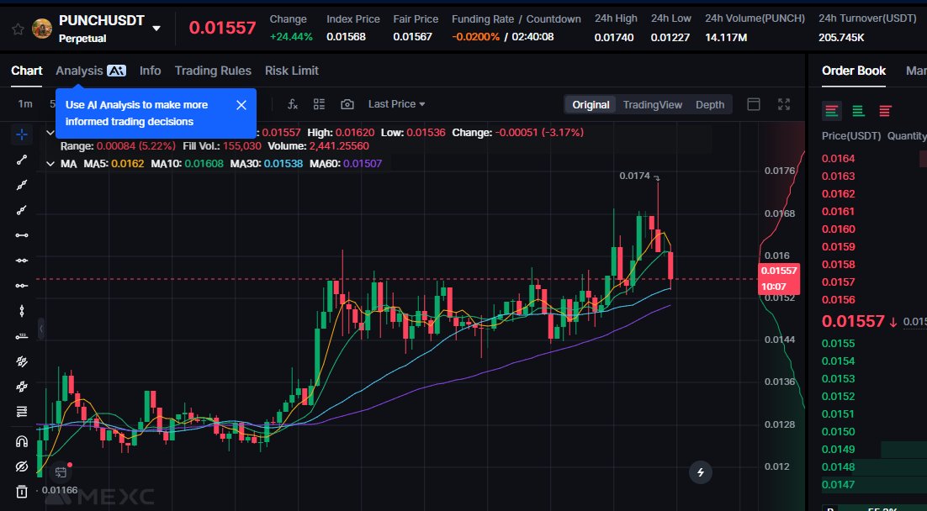Click the 24h Turnover value 205.745K
Screen dimensions: 927x511
[841, 37]
